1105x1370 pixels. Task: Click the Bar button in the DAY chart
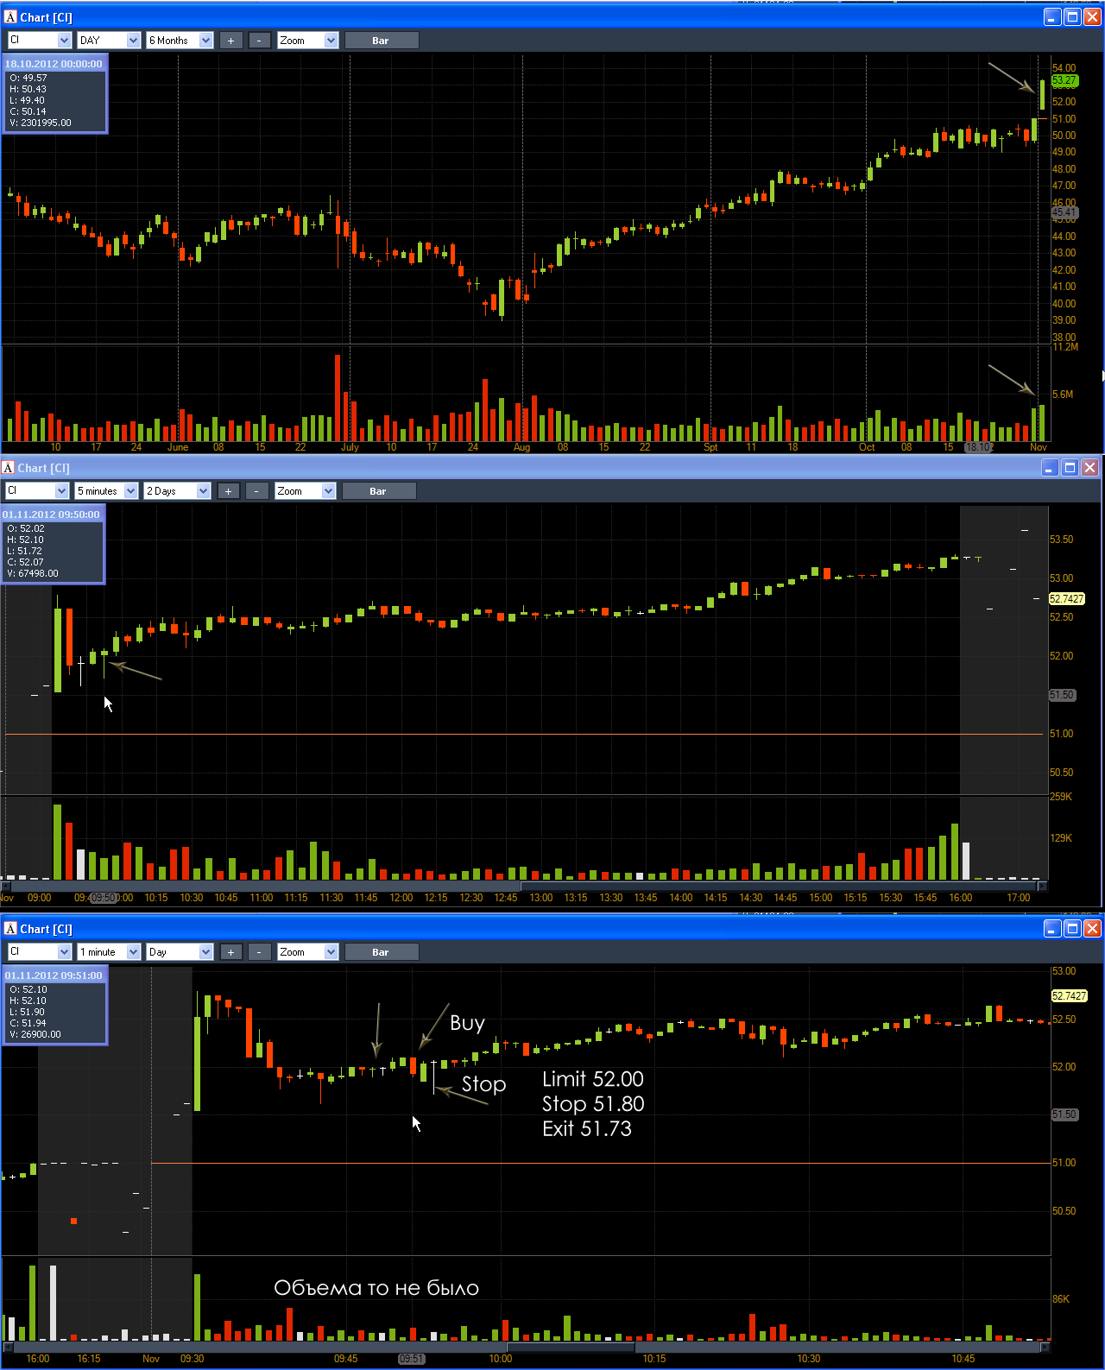coord(382,41)
